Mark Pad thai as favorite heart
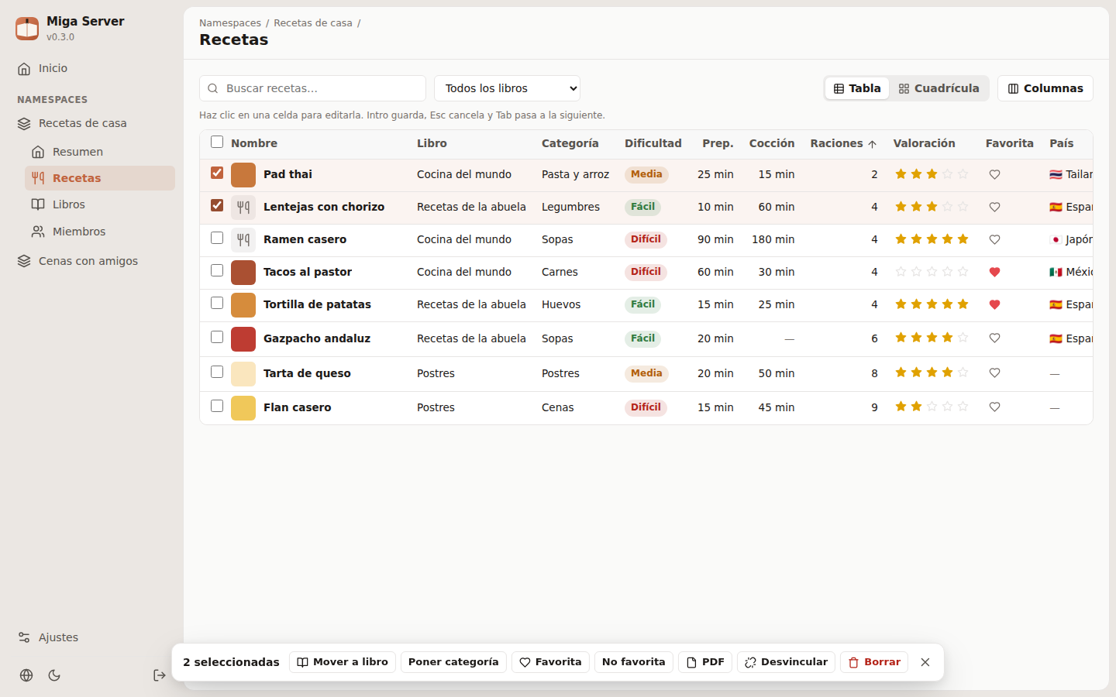The height and width of the screenshot is (697, 1116). point(994,174)
